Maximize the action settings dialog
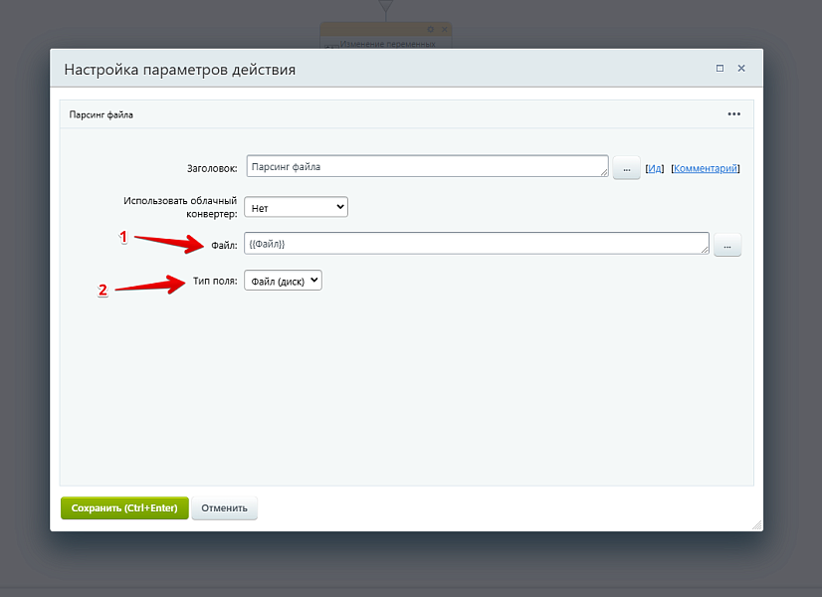The width and height of the screenshot is (822, 597). click(719, 69)
